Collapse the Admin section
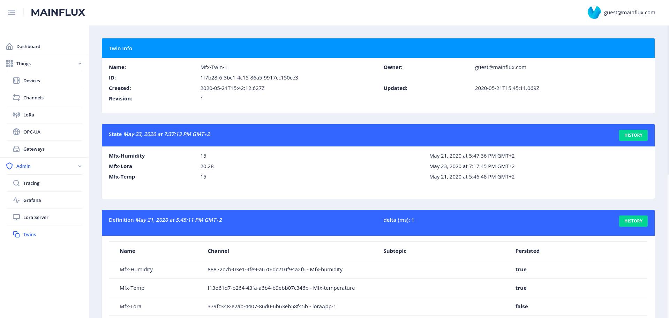This screenshot has width=669, height=318. tap(80, 166)
